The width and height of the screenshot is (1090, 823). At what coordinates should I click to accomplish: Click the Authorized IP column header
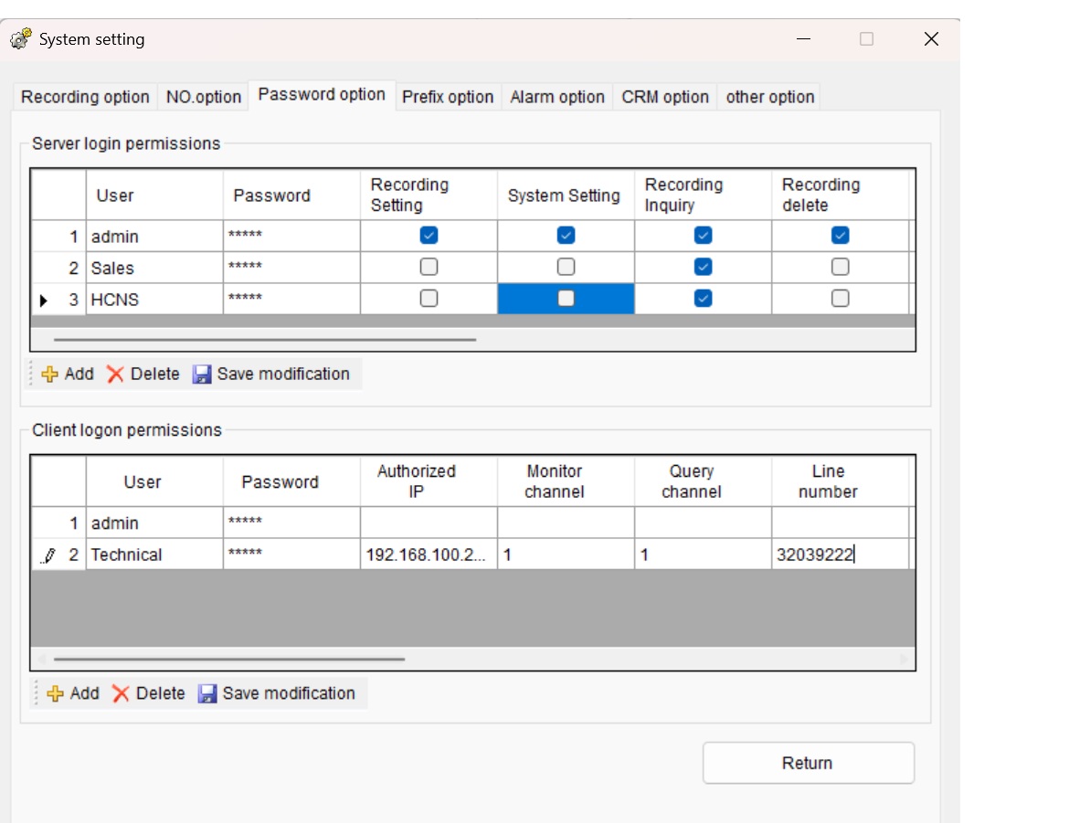429,481
